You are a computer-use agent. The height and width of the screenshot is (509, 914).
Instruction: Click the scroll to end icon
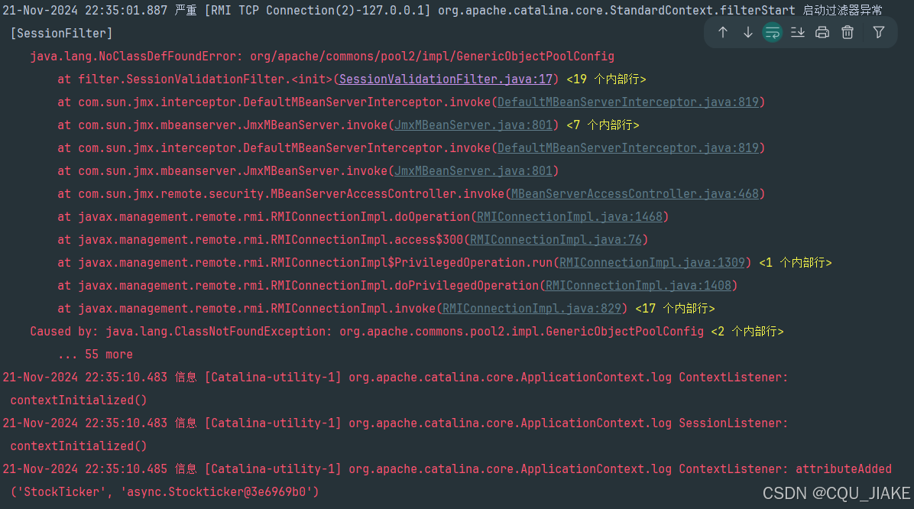pyautogui.click(x=797, y=33)
